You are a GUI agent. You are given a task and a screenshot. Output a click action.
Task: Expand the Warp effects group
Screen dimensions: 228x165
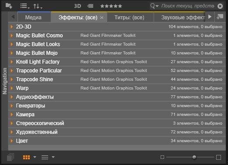(x=12, y=88)
